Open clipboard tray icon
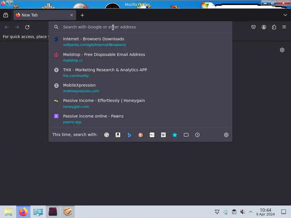Image resolution: width=291 pixels, height=218 pixels. coord(234,212)
